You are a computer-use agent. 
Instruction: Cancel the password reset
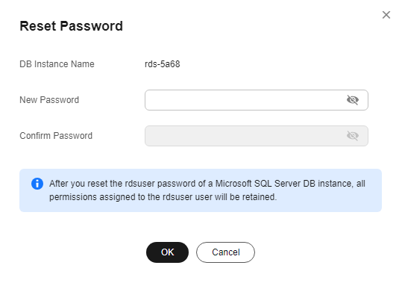[225, 252]
